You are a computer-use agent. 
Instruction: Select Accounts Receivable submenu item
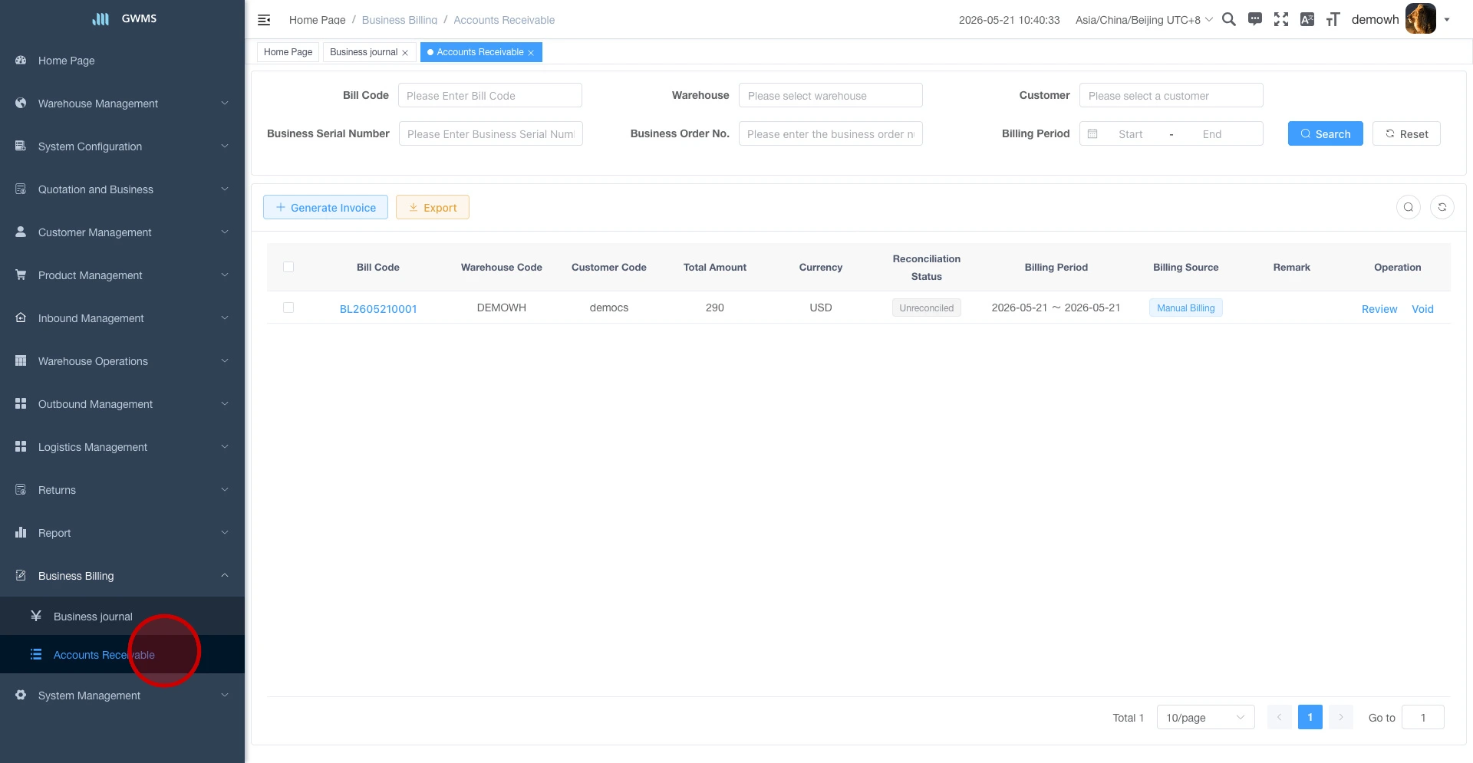123,655
